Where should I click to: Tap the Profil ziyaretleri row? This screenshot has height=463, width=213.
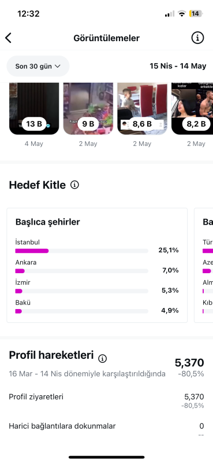point(106,400)
